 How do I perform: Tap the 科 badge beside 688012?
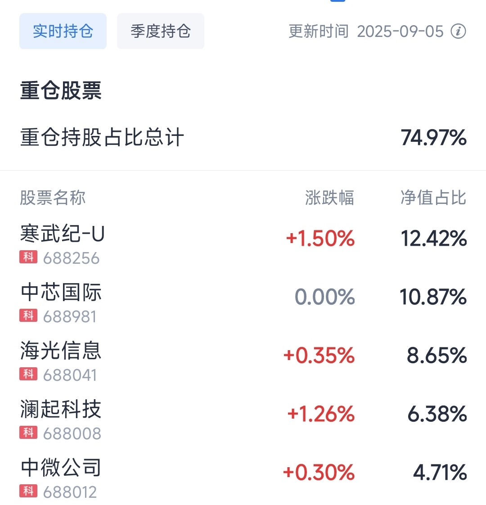28,491
